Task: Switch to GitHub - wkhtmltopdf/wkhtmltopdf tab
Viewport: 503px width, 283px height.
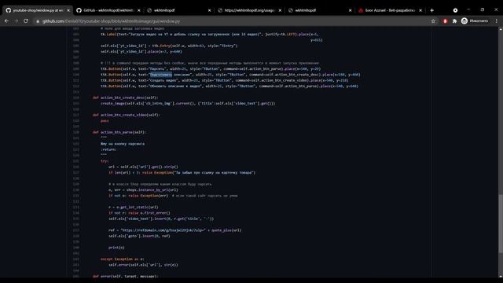Action: (x=108, y=10)
